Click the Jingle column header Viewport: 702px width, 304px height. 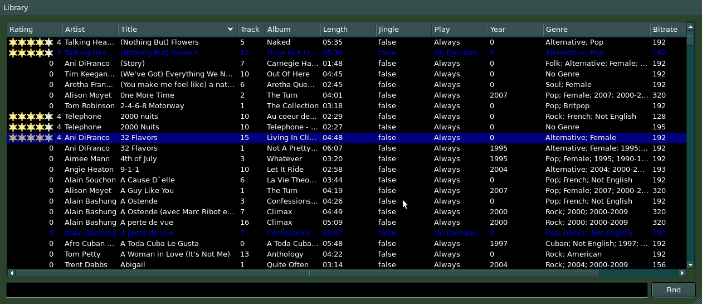pyautogui.click(x=404, y=30)
